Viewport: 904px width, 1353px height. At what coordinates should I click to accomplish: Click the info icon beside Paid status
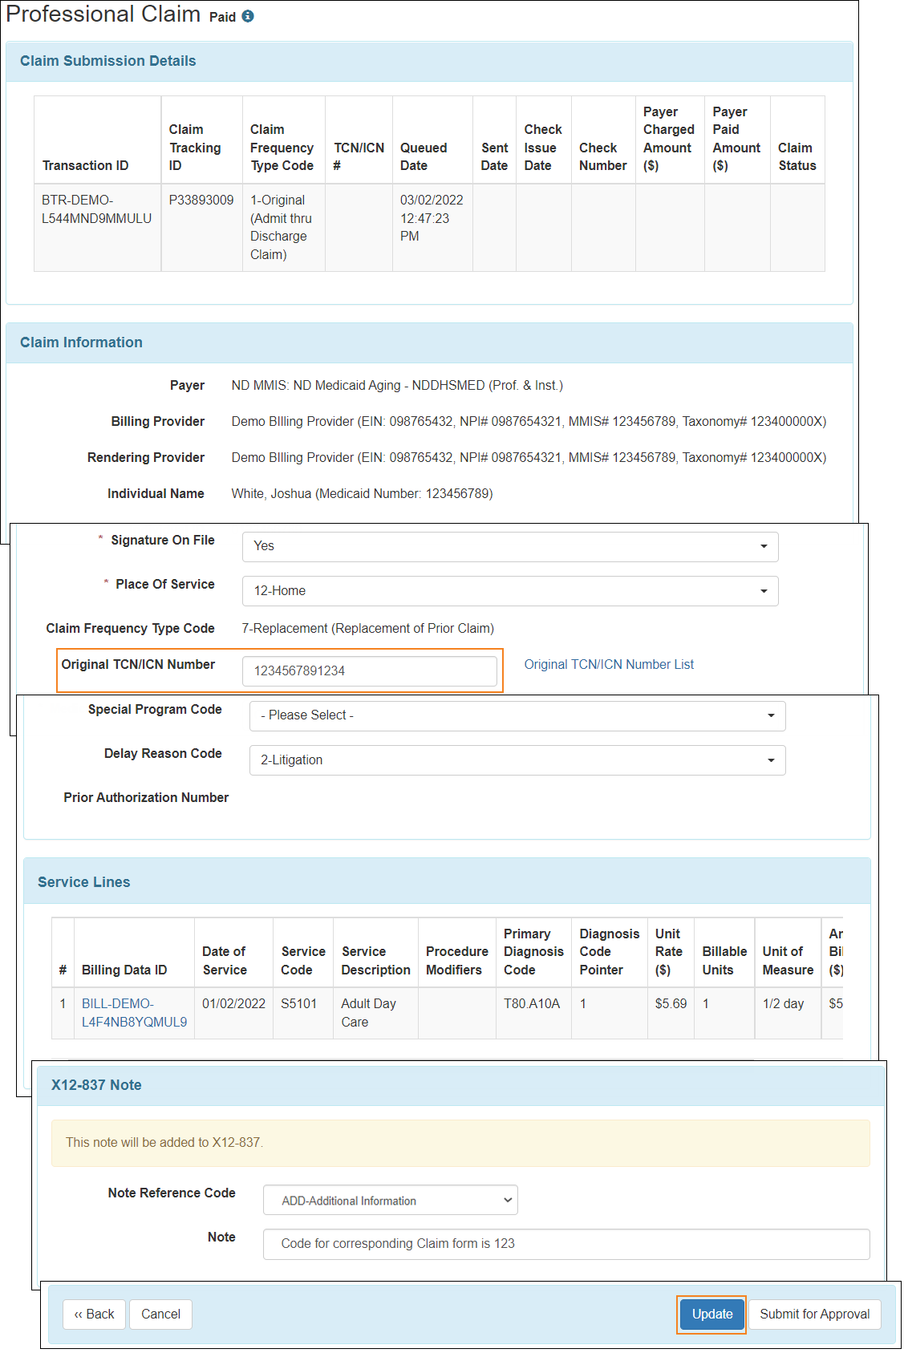(248, 17)
